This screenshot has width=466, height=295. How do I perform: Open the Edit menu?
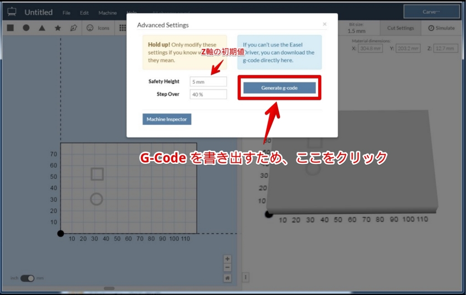click(84, 13)
